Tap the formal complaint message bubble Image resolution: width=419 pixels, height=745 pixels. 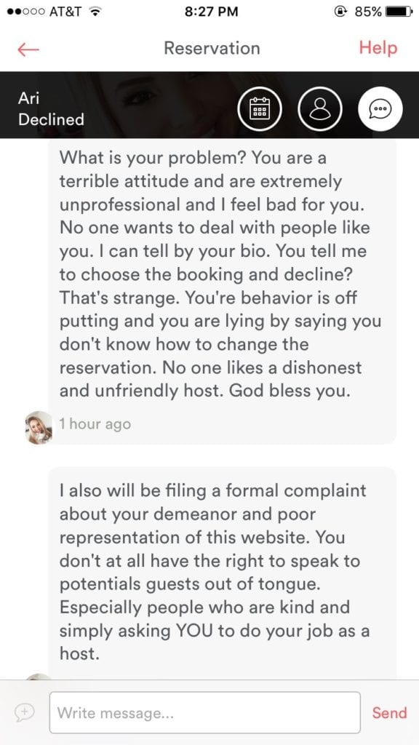pos(223,573)
